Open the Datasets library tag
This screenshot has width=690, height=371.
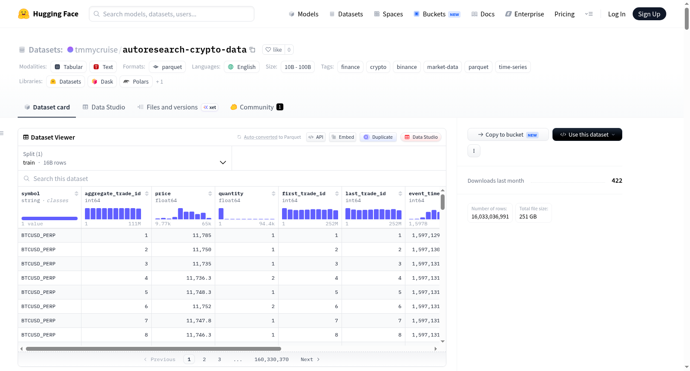66,81
